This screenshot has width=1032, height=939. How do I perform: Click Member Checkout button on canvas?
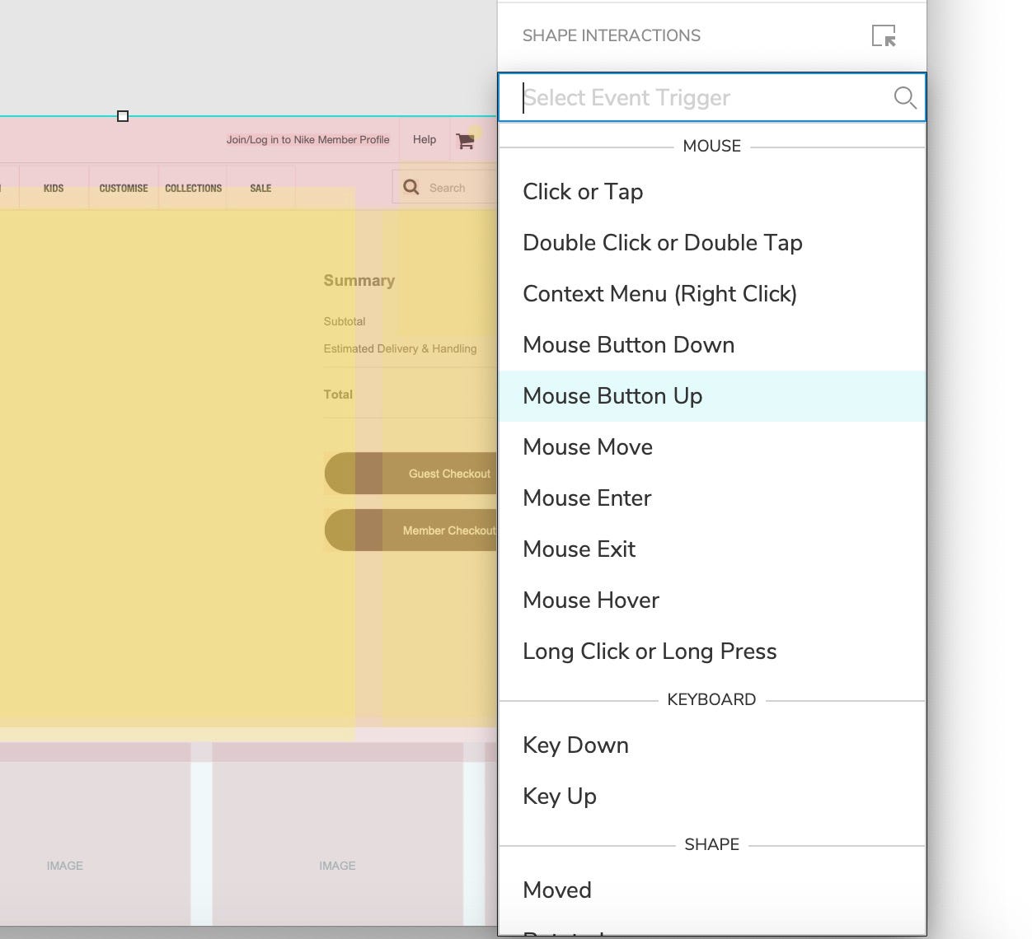pos(410,530)
